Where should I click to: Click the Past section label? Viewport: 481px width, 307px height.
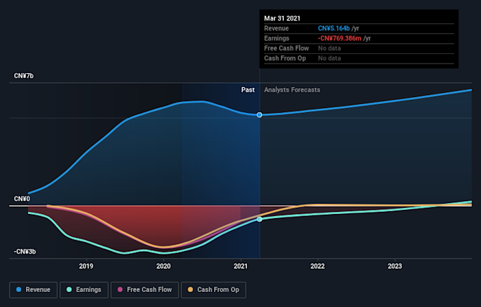pyautogui.click(x=248, y=90)
